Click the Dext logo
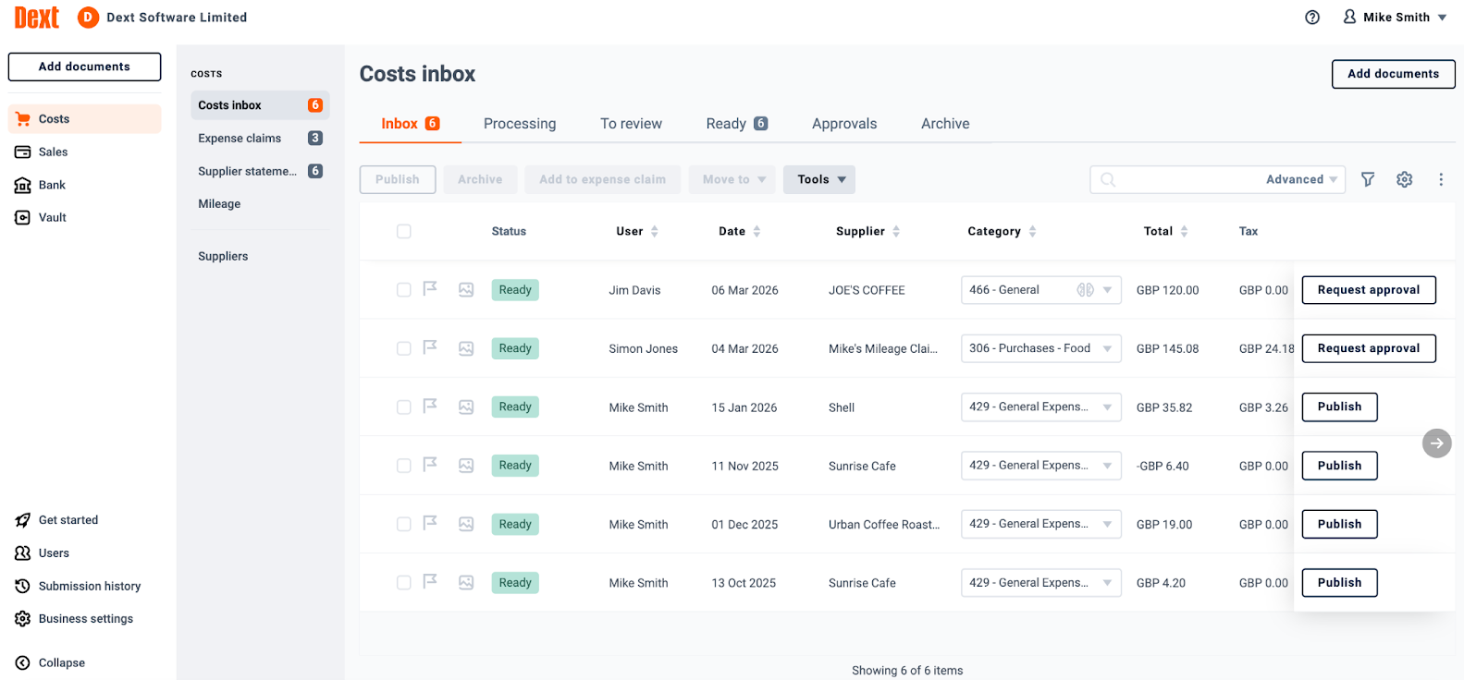Image resolution: width=1464 pixels, height=680 pixels. pos(37,18)
